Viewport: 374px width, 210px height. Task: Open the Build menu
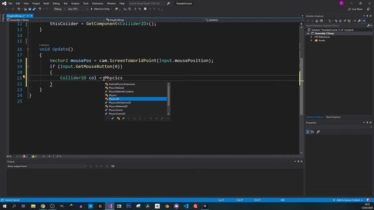point(46,3)
